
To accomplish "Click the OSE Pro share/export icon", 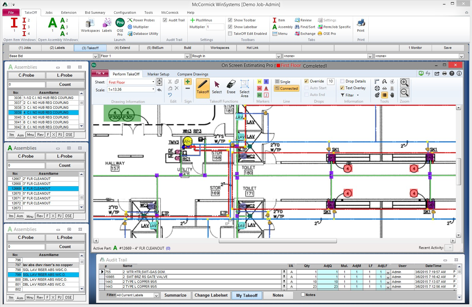I will tap(437, 73).
